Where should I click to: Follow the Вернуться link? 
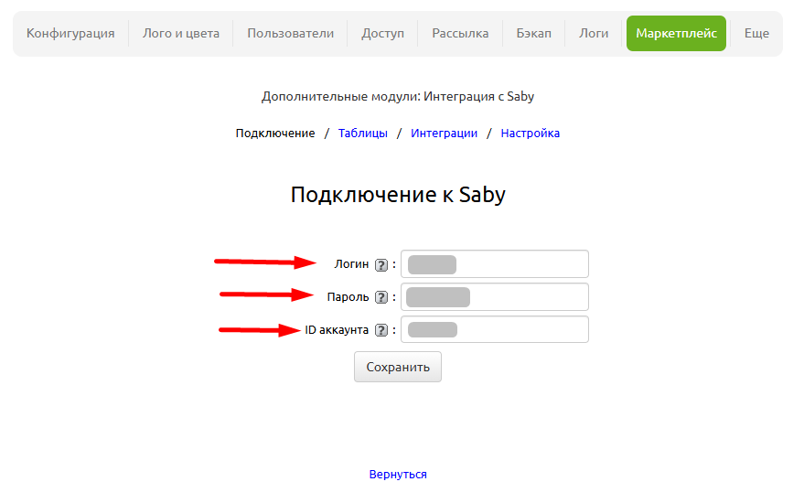coord(398,475)
